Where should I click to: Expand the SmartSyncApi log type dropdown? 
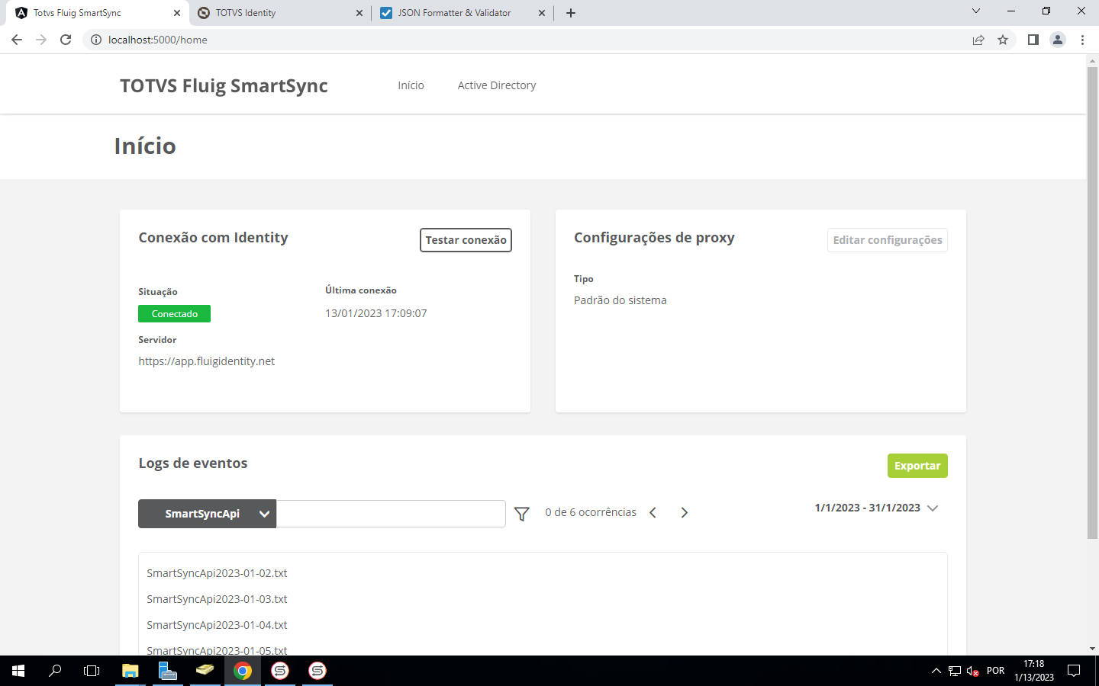pos(207,514)
